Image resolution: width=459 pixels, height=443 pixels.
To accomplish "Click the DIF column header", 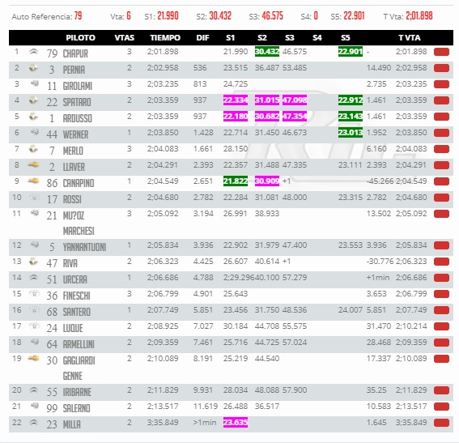I will pos(202,38).
